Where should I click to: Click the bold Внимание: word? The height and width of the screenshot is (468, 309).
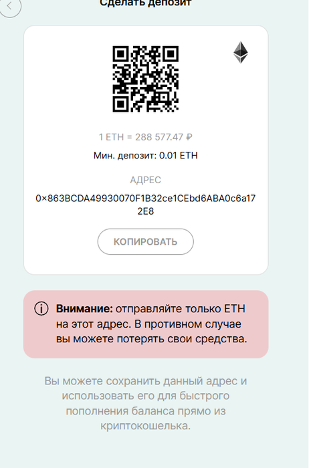[84, 309]
